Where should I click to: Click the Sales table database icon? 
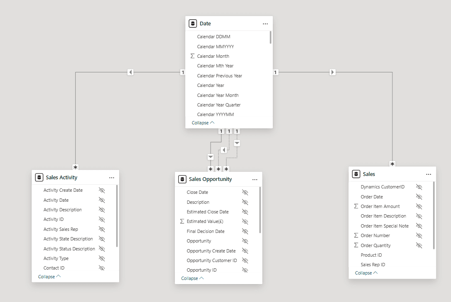356,174
